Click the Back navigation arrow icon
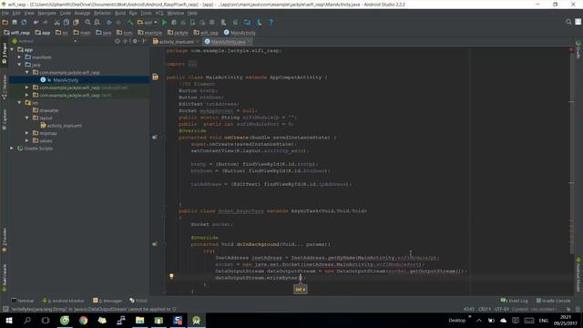 pyautogui.click(x=109, y=22)
